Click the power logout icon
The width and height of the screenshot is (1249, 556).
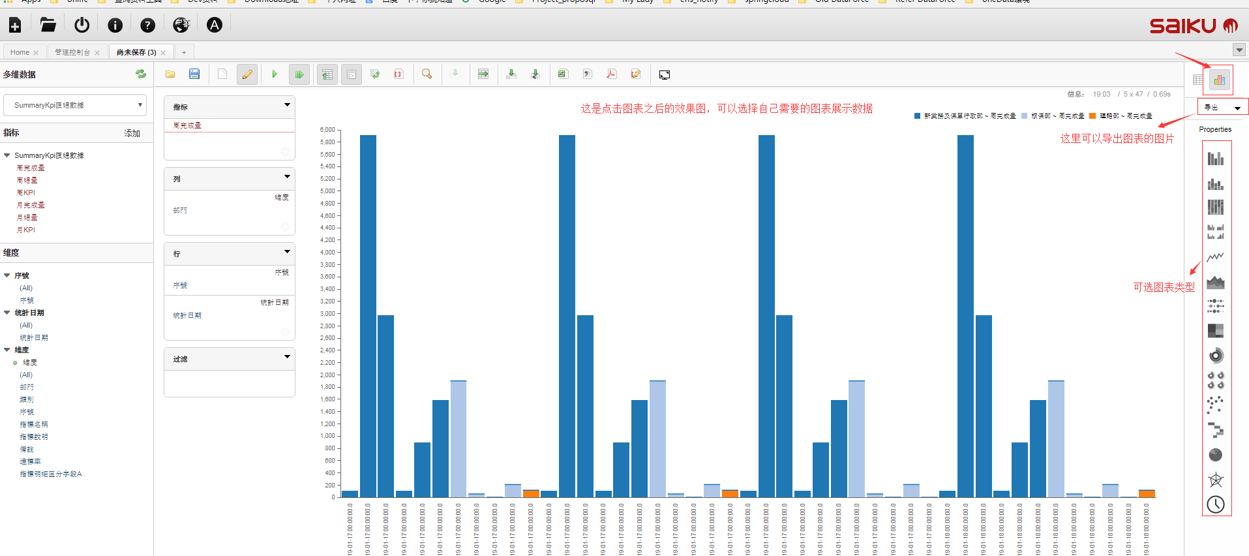pyautogui.click(x=82, y=25)
